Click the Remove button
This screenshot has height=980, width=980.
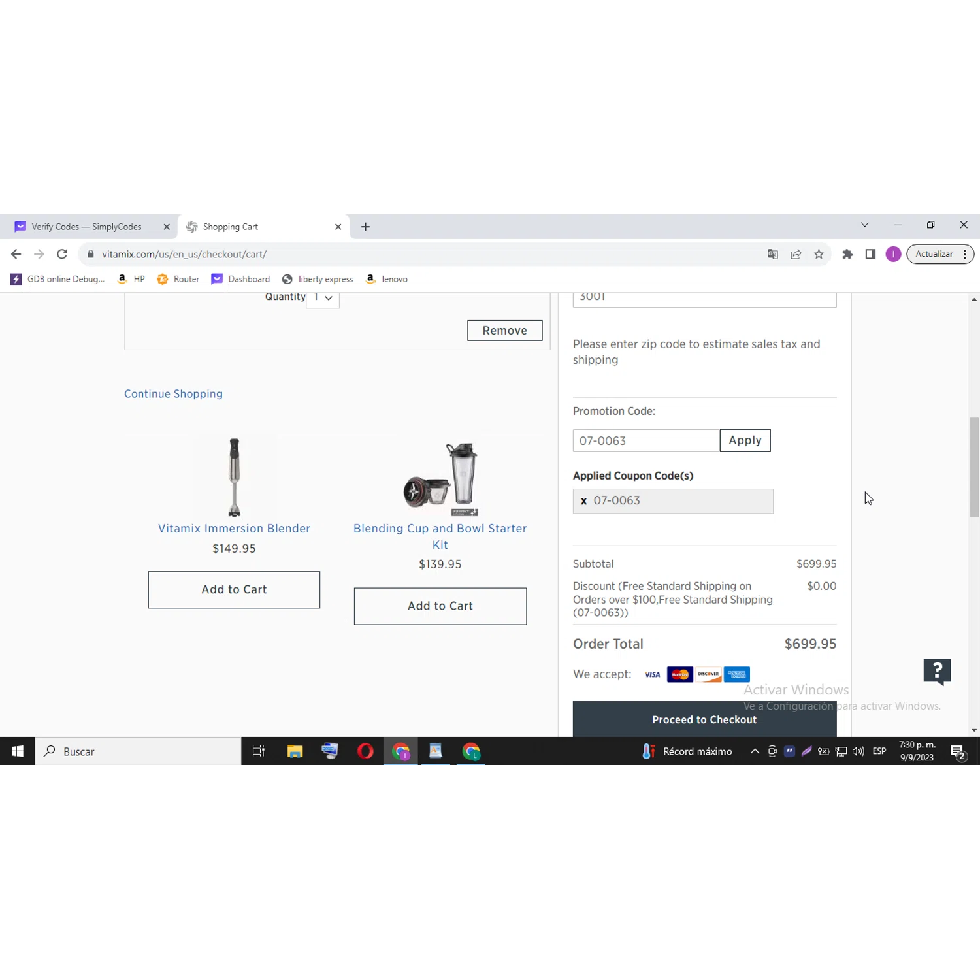pyautogui.click(x=504, y=331)
